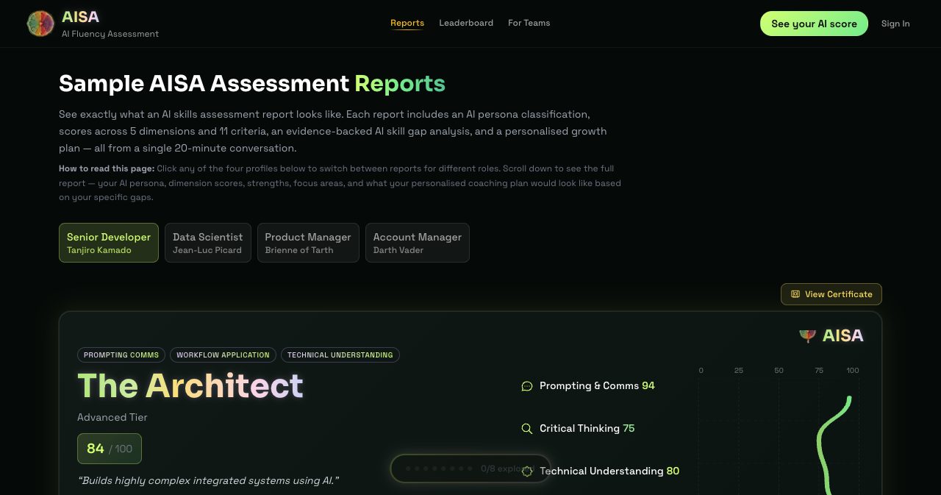Click the Sample AISA Assessment Reports heading
941x495 pixels.
252,84
